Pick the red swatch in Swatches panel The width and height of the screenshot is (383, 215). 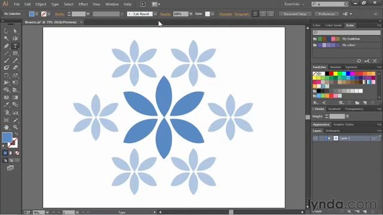(331, 73)
